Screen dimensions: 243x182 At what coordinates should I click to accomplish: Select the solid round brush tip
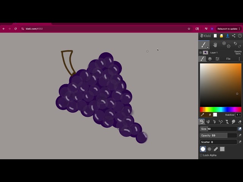tap(203, 149)
